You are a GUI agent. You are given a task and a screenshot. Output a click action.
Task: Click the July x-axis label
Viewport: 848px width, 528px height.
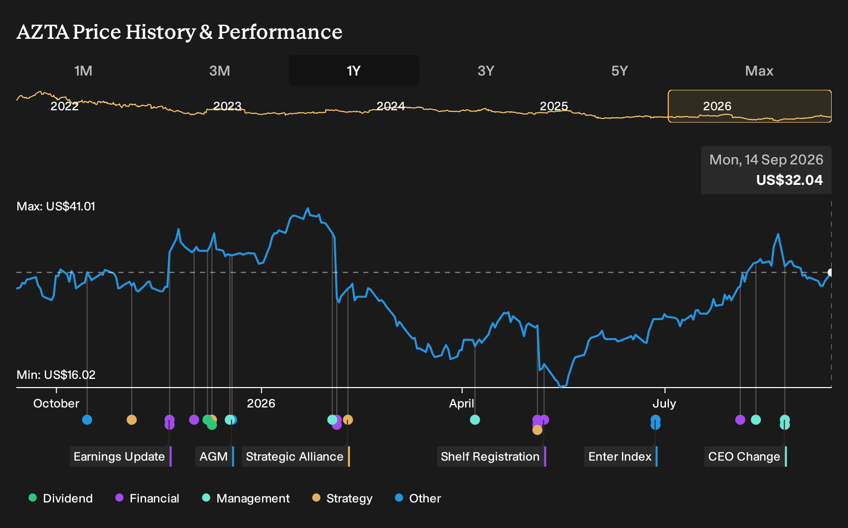(x=664, y=403)
